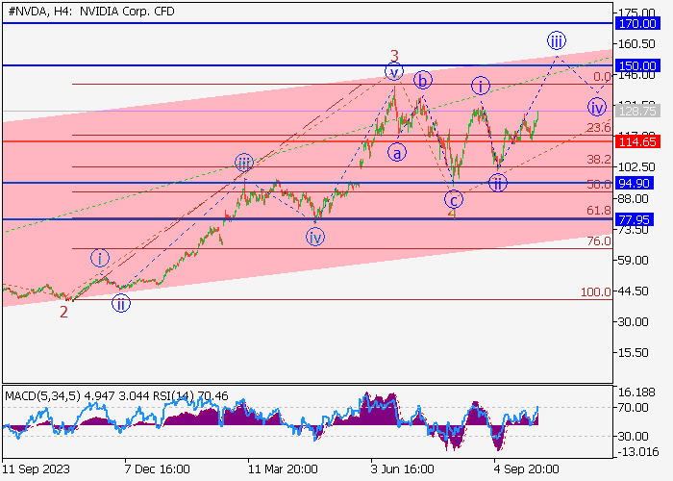
Task: Select the 76.0 Fibonacci level label
Action: click(x=599, y=241)
